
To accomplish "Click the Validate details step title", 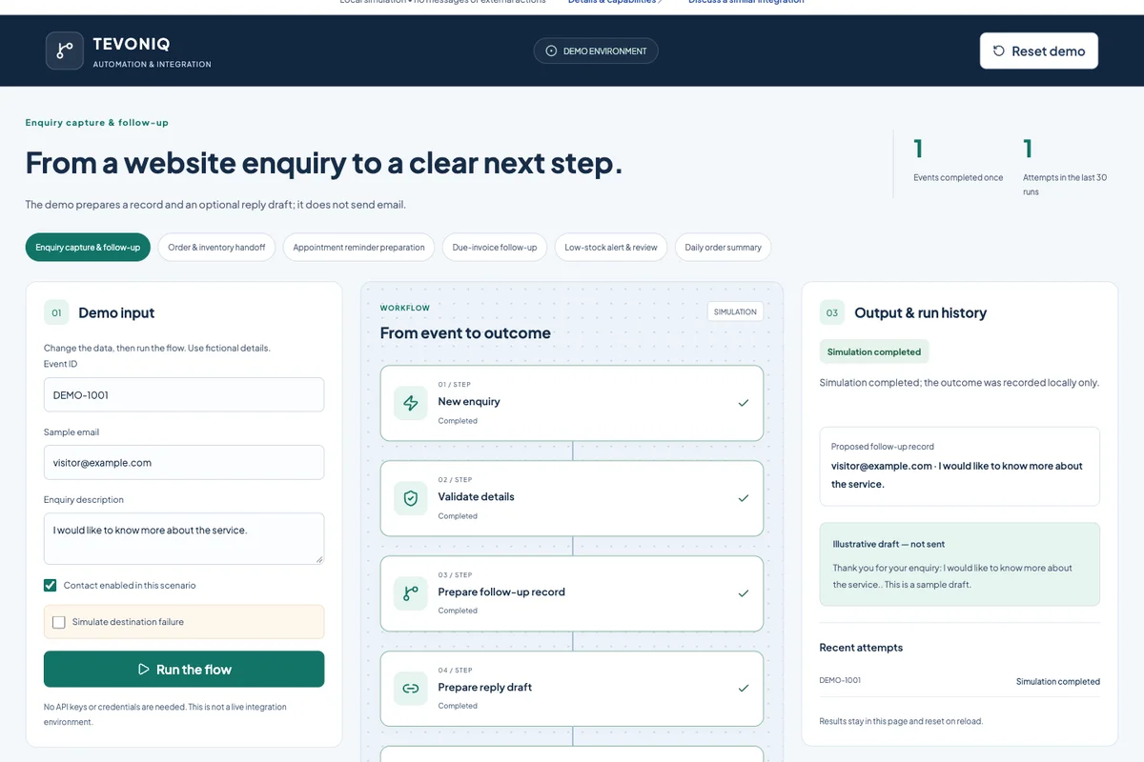I will 476,497.
